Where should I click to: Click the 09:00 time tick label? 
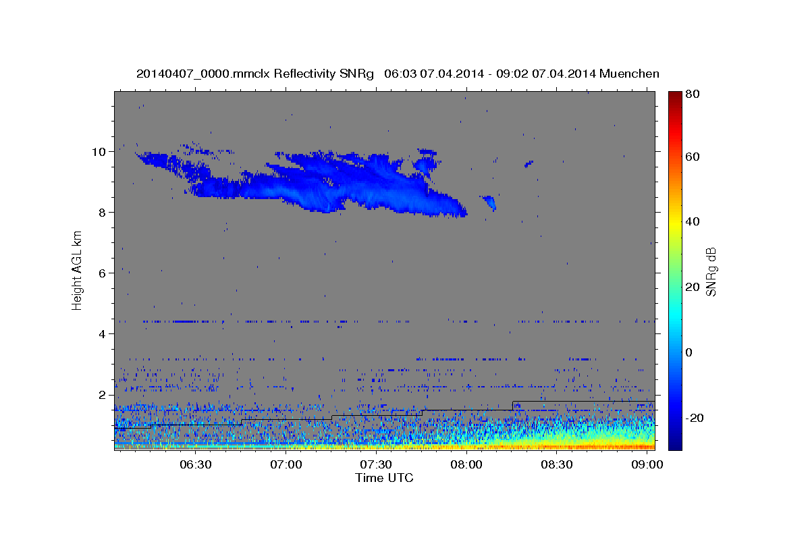647,464
